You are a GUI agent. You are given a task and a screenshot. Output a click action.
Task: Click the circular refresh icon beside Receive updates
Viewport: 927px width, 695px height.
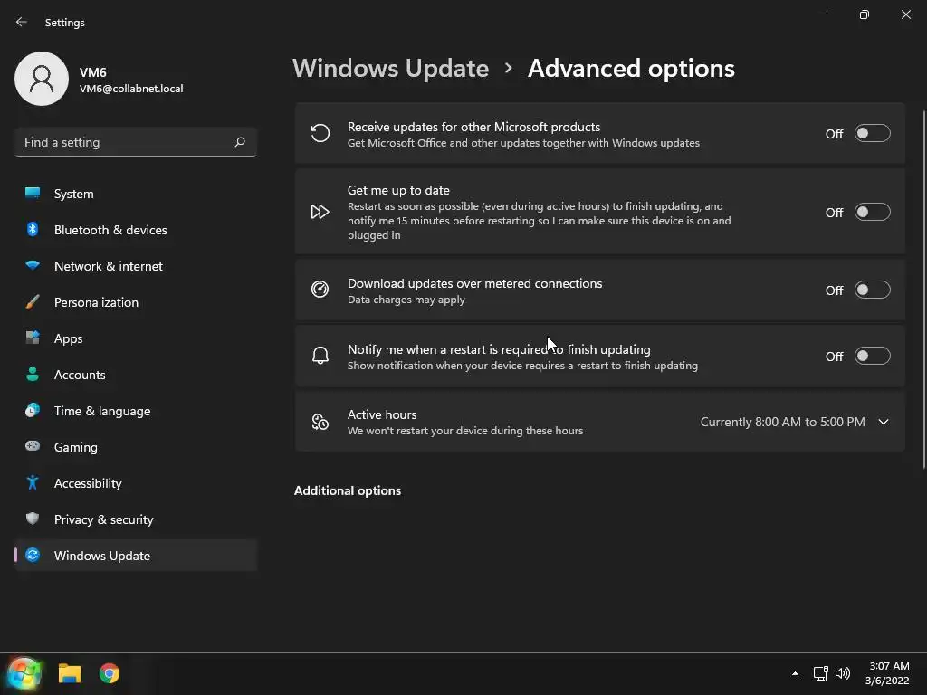tap(320, 133)
